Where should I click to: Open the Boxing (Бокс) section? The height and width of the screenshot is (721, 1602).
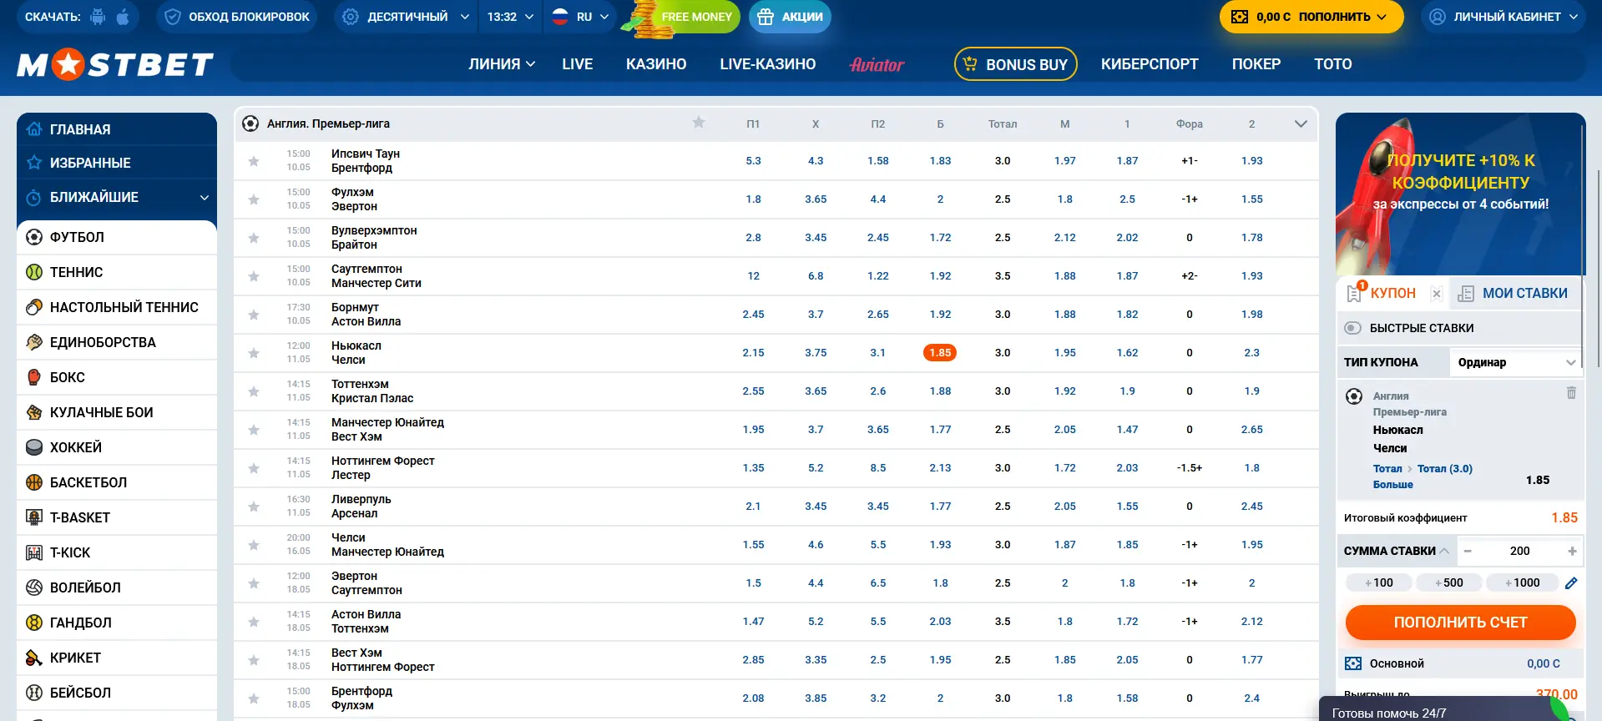(117, 377)
